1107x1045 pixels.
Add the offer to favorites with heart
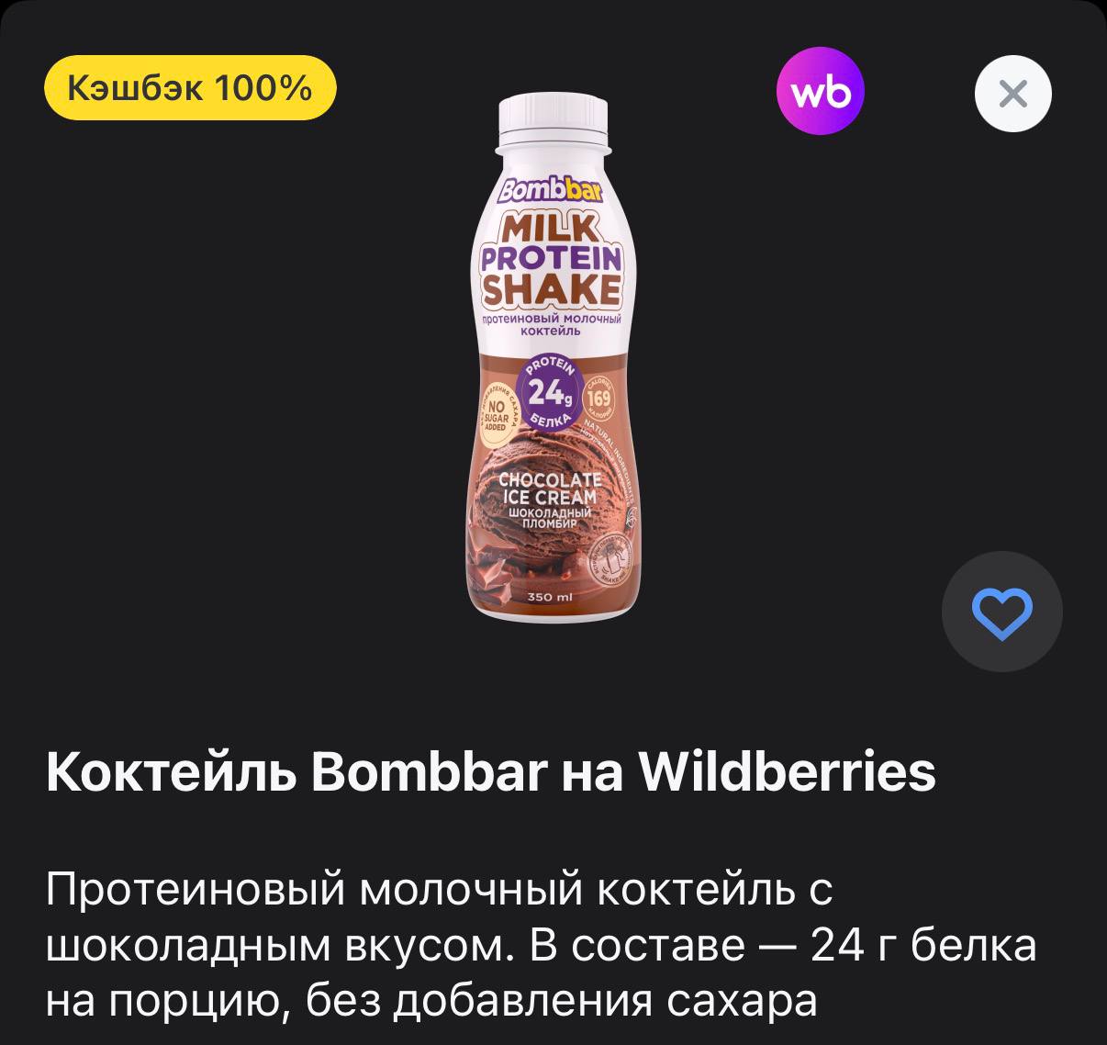pos(1001,612)
